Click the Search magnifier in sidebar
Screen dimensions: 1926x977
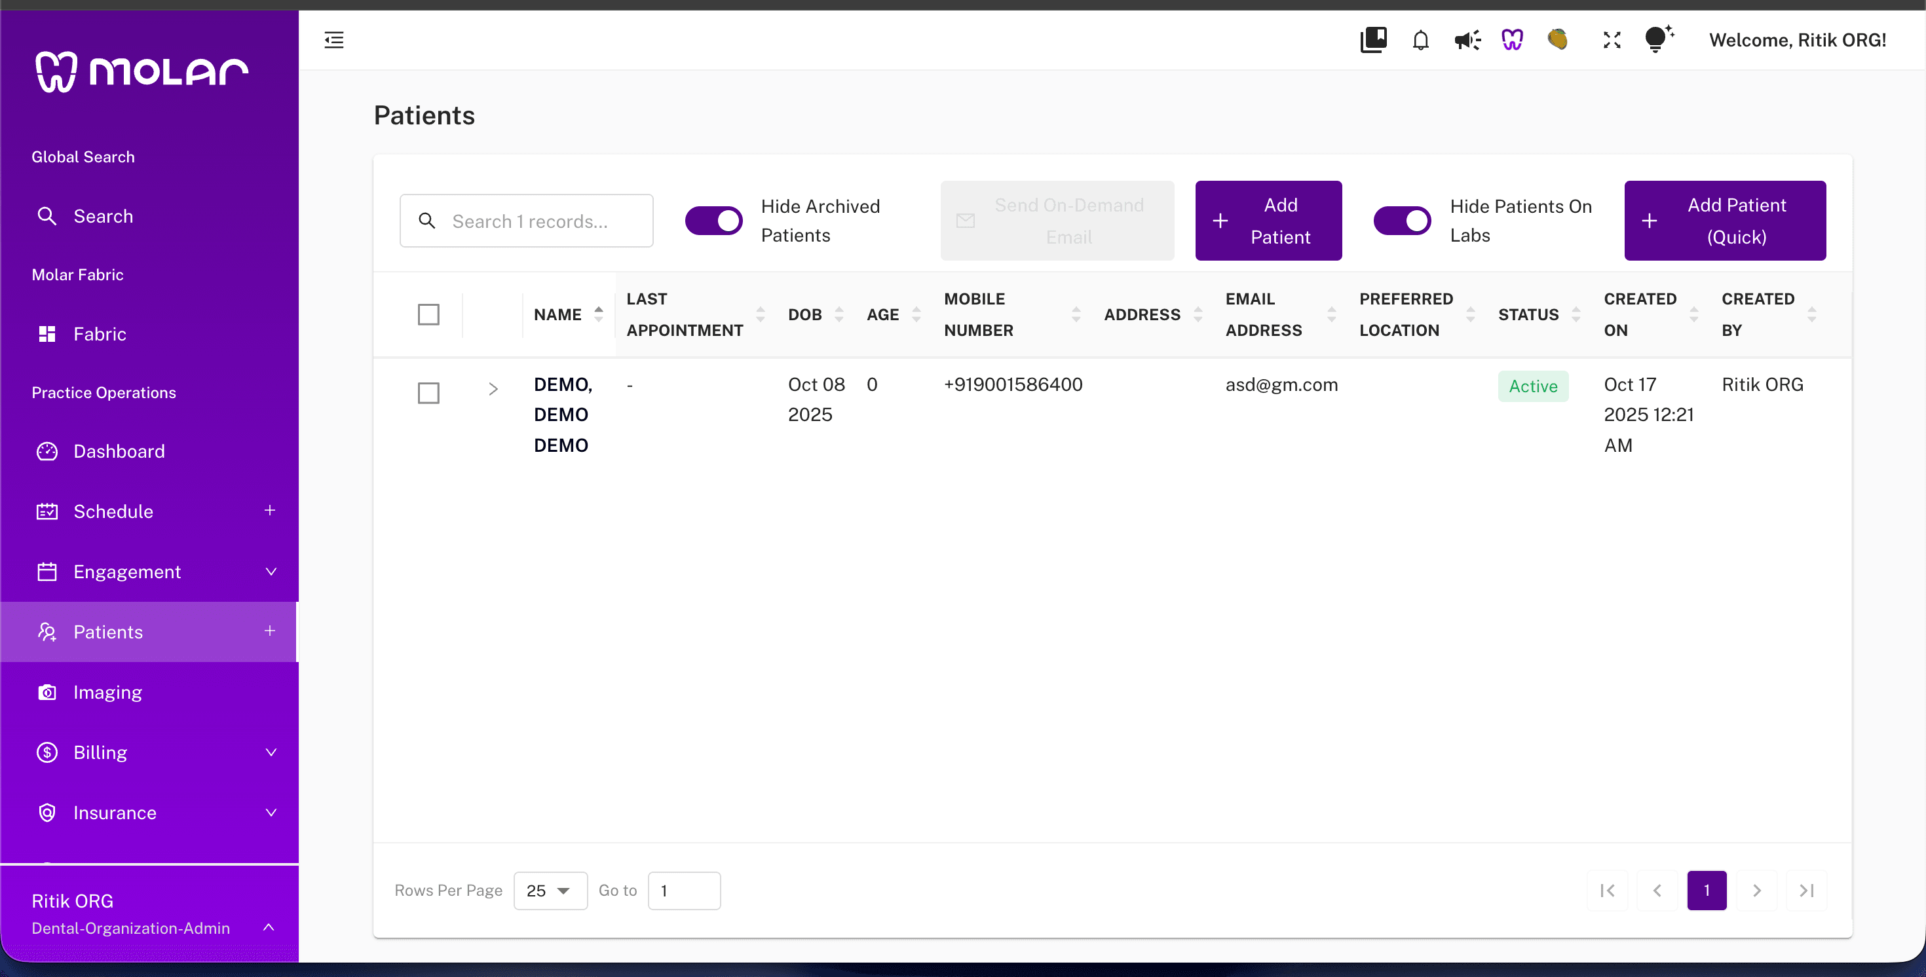coord(47,216)
